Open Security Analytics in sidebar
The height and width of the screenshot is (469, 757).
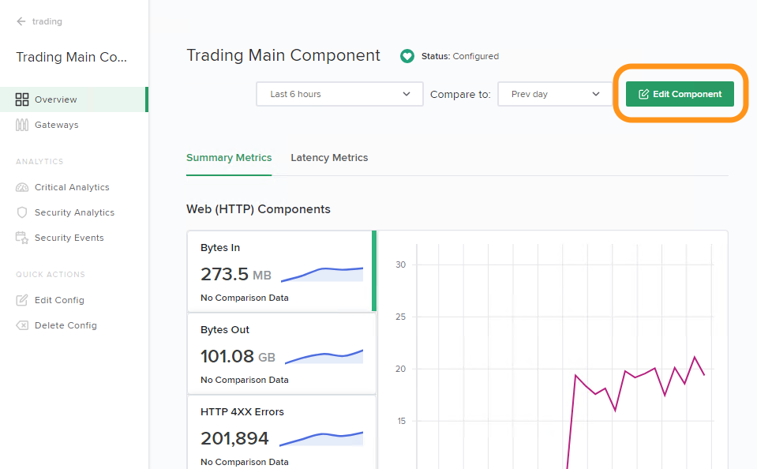[x=74, y=212]
